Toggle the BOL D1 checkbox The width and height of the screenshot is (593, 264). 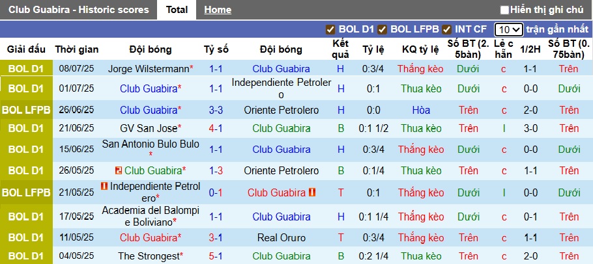tap(330, 29)
